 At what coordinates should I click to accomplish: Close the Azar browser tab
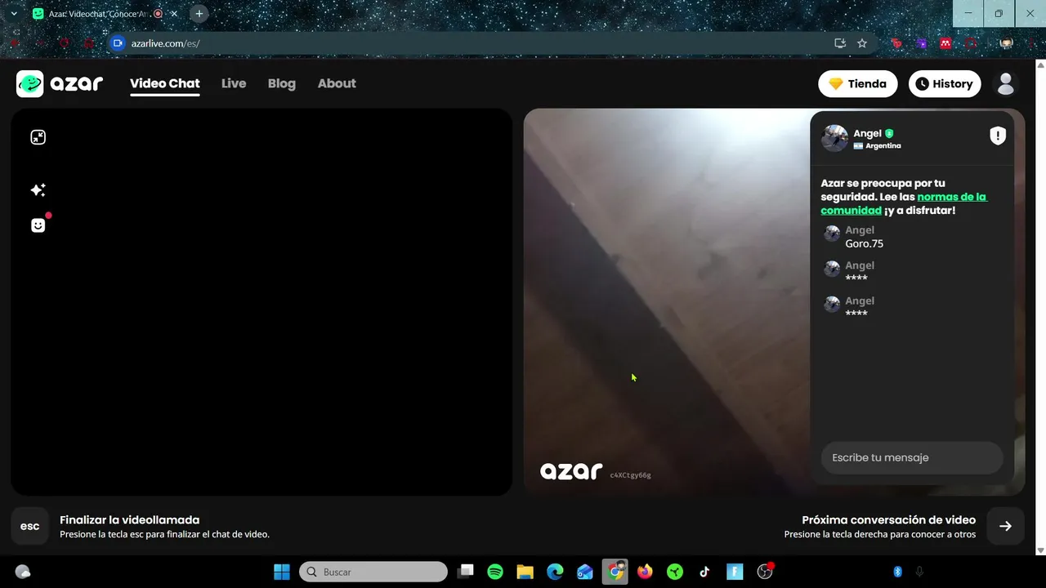tap(173, 14)
